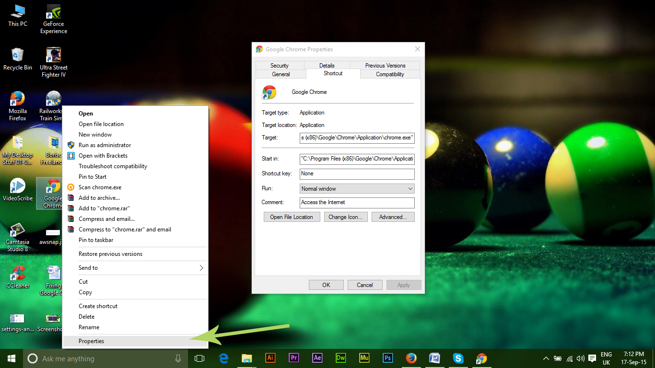Switch to the General tab
The width and height of the screenshot is (655, 368).
pyautogui.click(x=281, y=74)
